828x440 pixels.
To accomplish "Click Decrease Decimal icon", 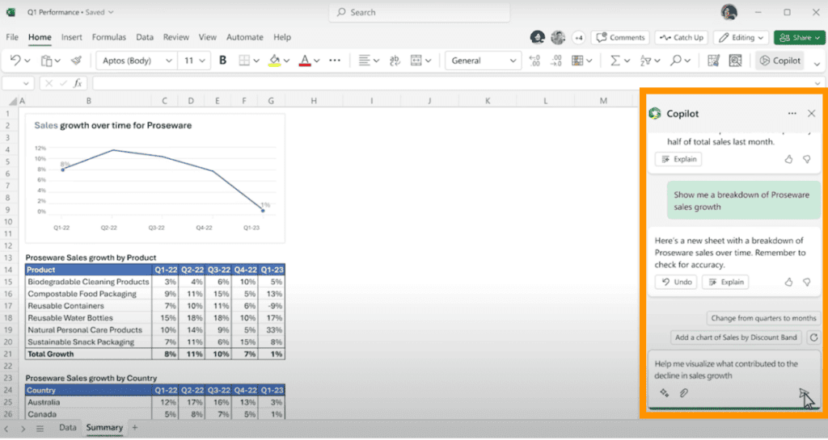I will click(x=534, y=61).
